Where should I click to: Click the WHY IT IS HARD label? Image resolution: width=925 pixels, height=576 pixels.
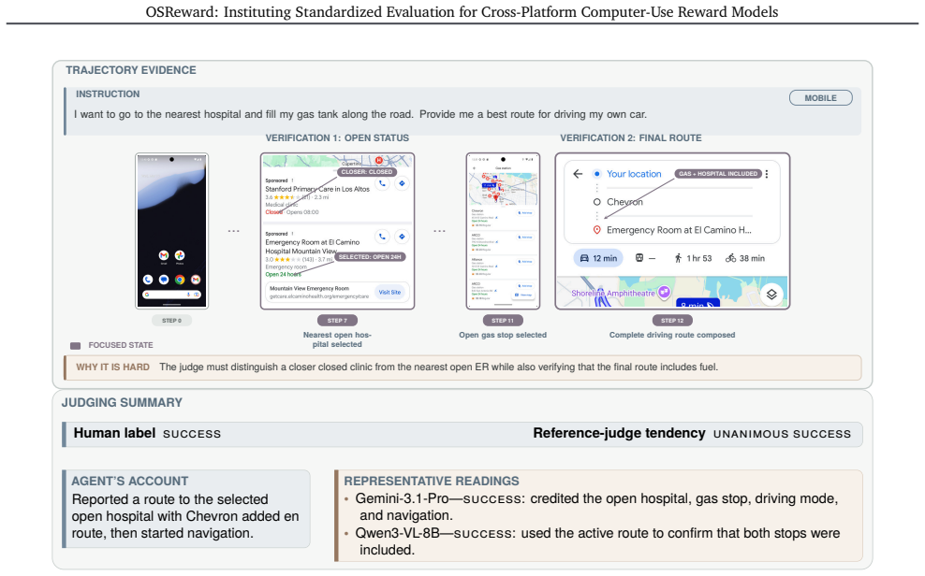(112, 367)
